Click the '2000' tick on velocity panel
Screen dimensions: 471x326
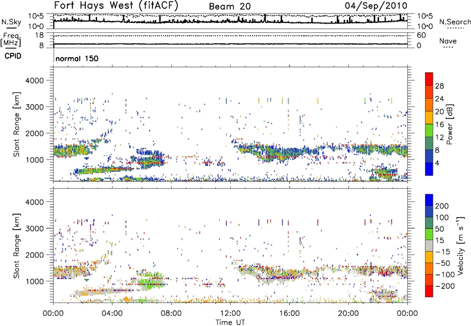(x=35, y=255)
